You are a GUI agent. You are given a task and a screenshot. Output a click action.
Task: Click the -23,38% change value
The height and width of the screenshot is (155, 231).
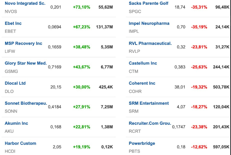(x=199, y=127)
